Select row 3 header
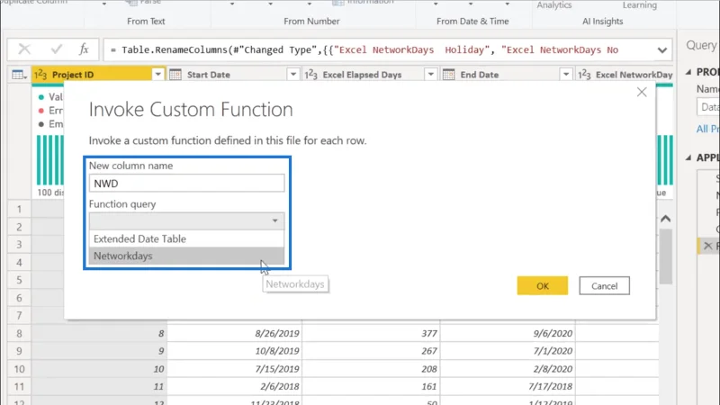The image size is (720, 405). pyautogui.click(x=19, y=244)
